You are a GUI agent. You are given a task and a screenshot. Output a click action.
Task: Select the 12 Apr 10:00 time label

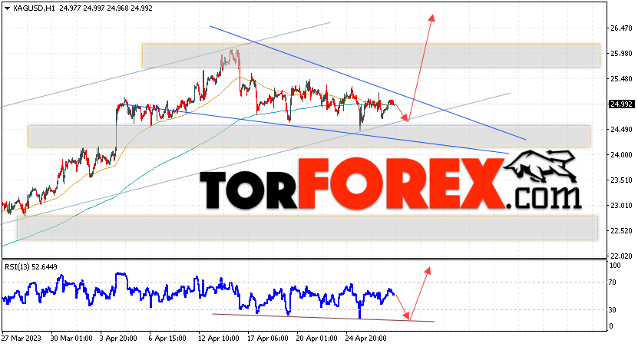point(219,339)
